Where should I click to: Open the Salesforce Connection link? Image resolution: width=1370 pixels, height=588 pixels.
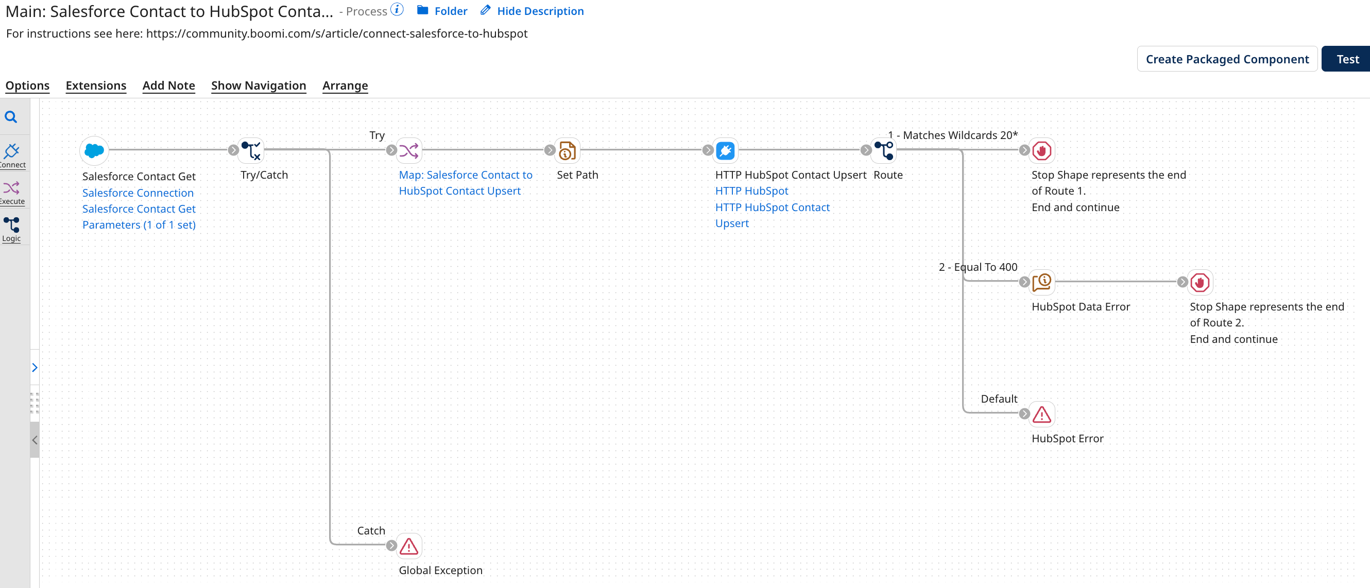[138, 193]
